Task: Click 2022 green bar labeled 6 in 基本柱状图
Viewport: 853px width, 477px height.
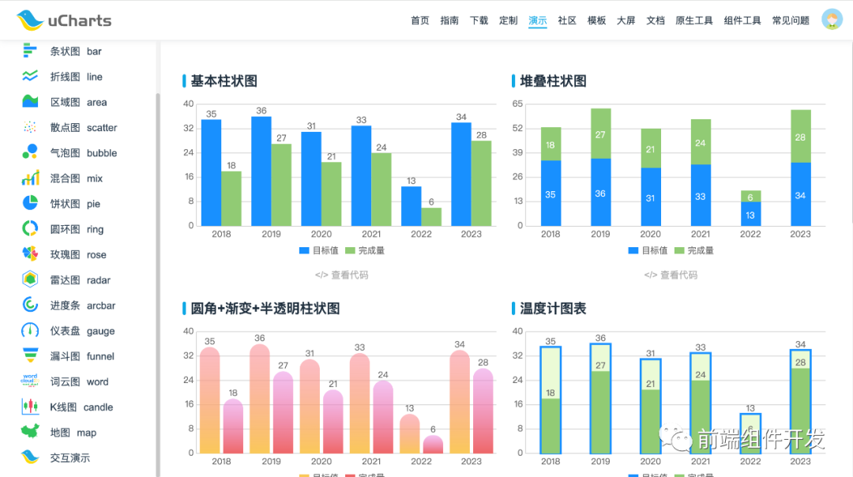Action: [x=431, y=216]
